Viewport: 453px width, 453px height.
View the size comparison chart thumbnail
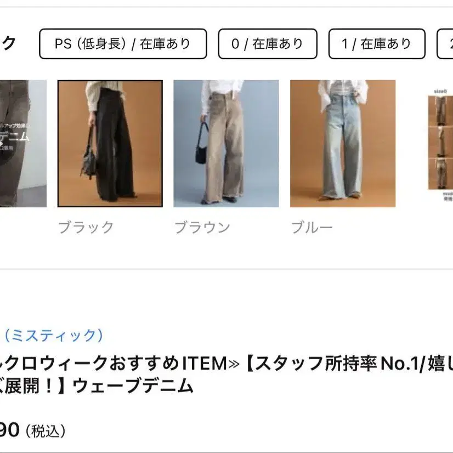[x=440, y=144]
